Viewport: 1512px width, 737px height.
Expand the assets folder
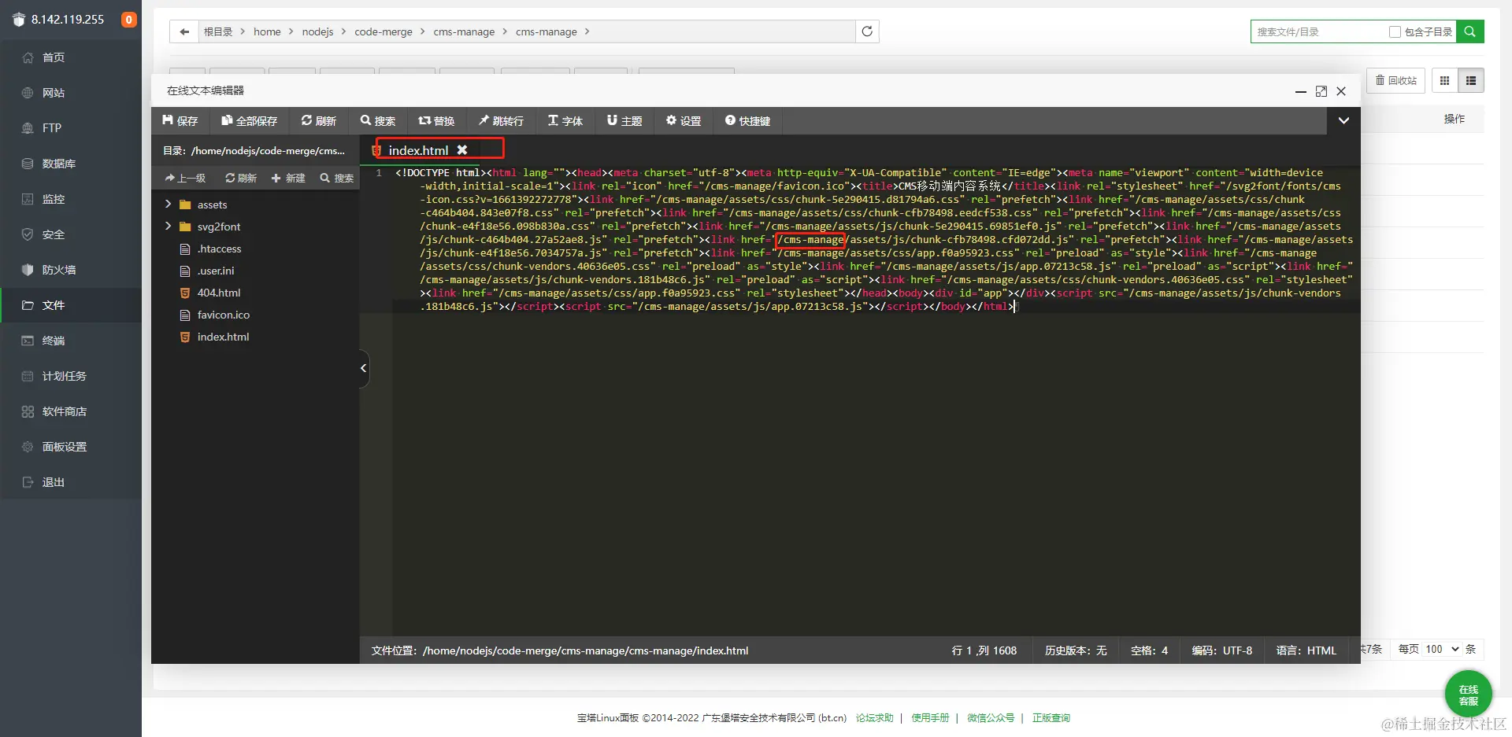click(168, 204)
